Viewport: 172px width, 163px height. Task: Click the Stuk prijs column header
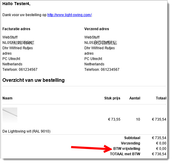click(x=112, y=98)
